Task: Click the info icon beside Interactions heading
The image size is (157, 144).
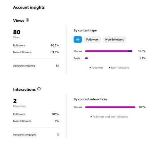Action: click(x=39, y=89)
